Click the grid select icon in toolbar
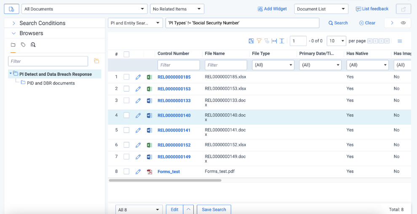 click(251, 41)
